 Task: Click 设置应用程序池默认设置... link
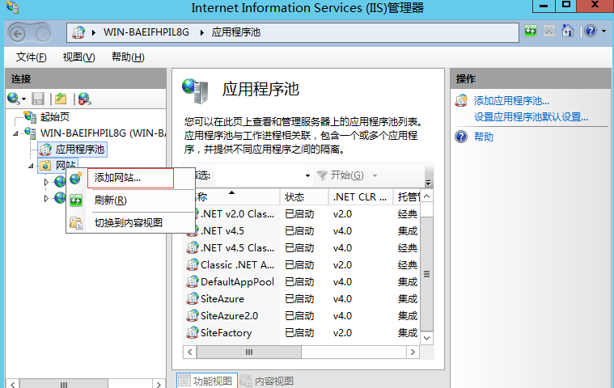coord(531,117)
